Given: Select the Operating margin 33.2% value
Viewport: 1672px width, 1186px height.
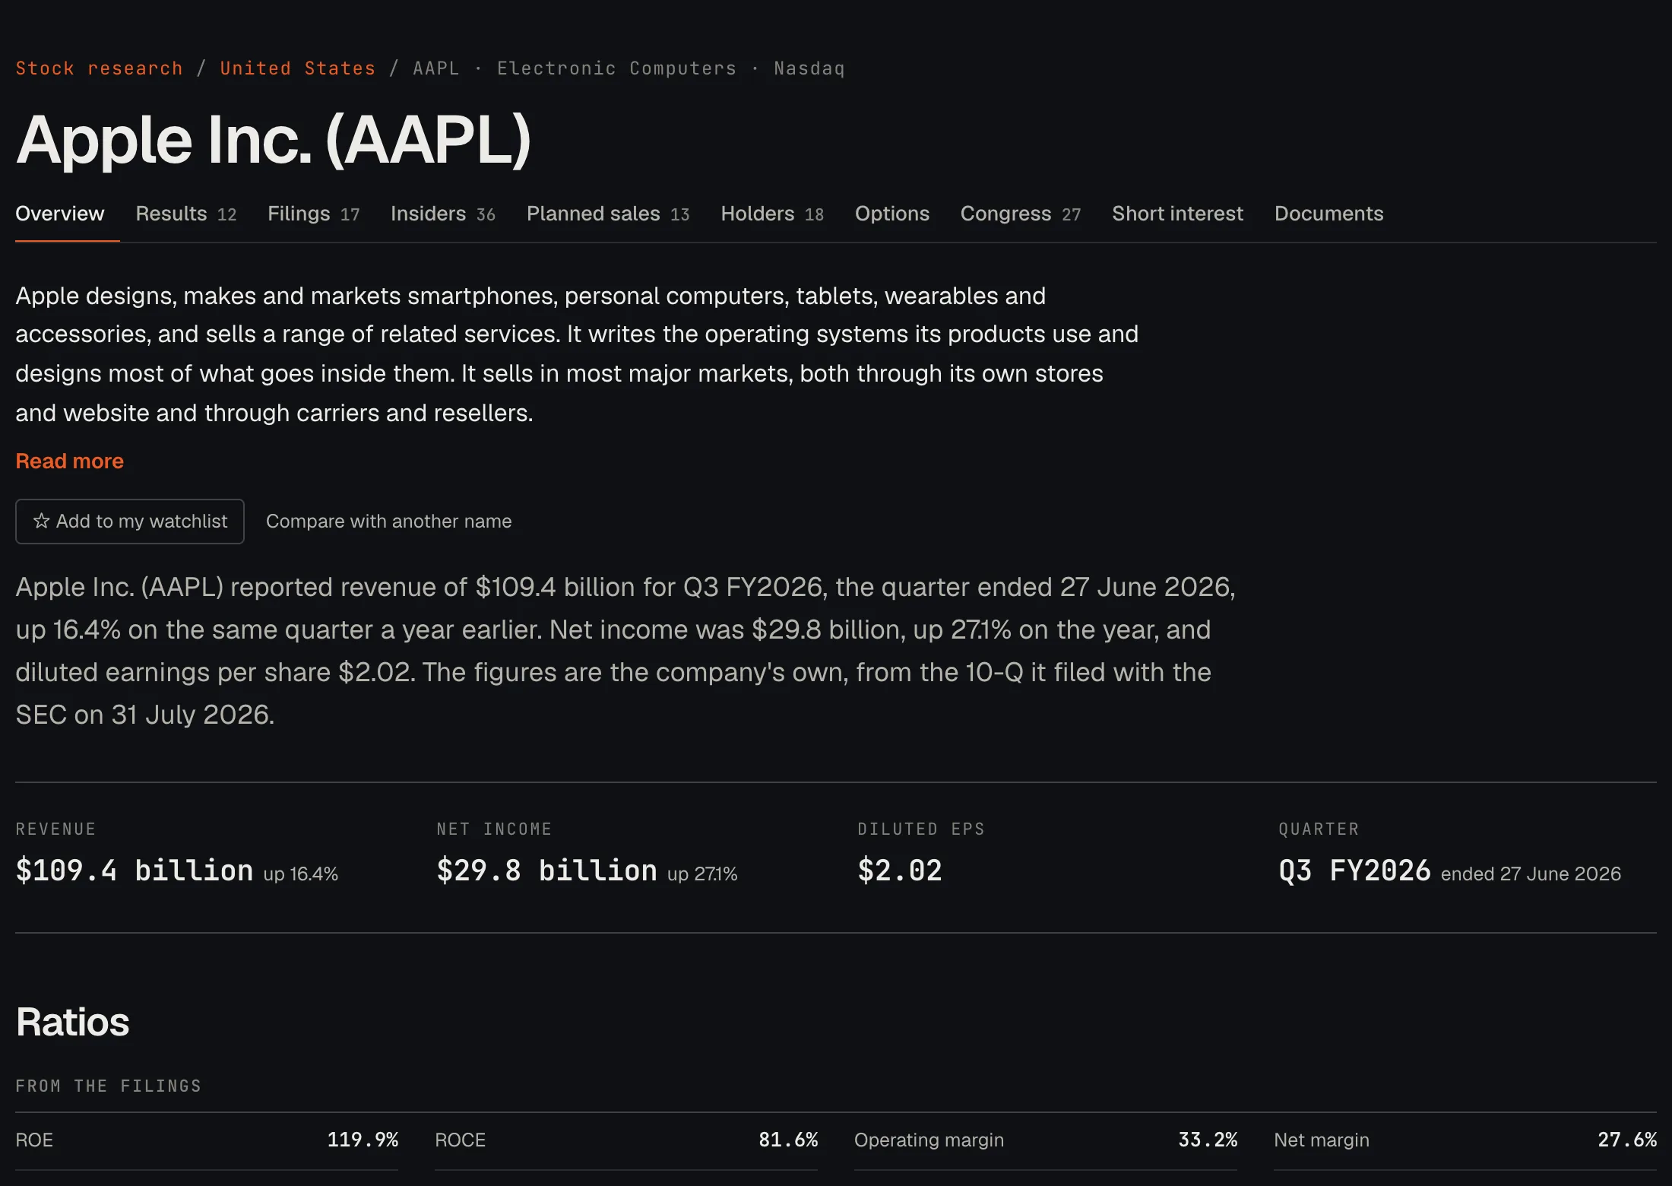Looking at the screenshot, I should point(1208,1140).
